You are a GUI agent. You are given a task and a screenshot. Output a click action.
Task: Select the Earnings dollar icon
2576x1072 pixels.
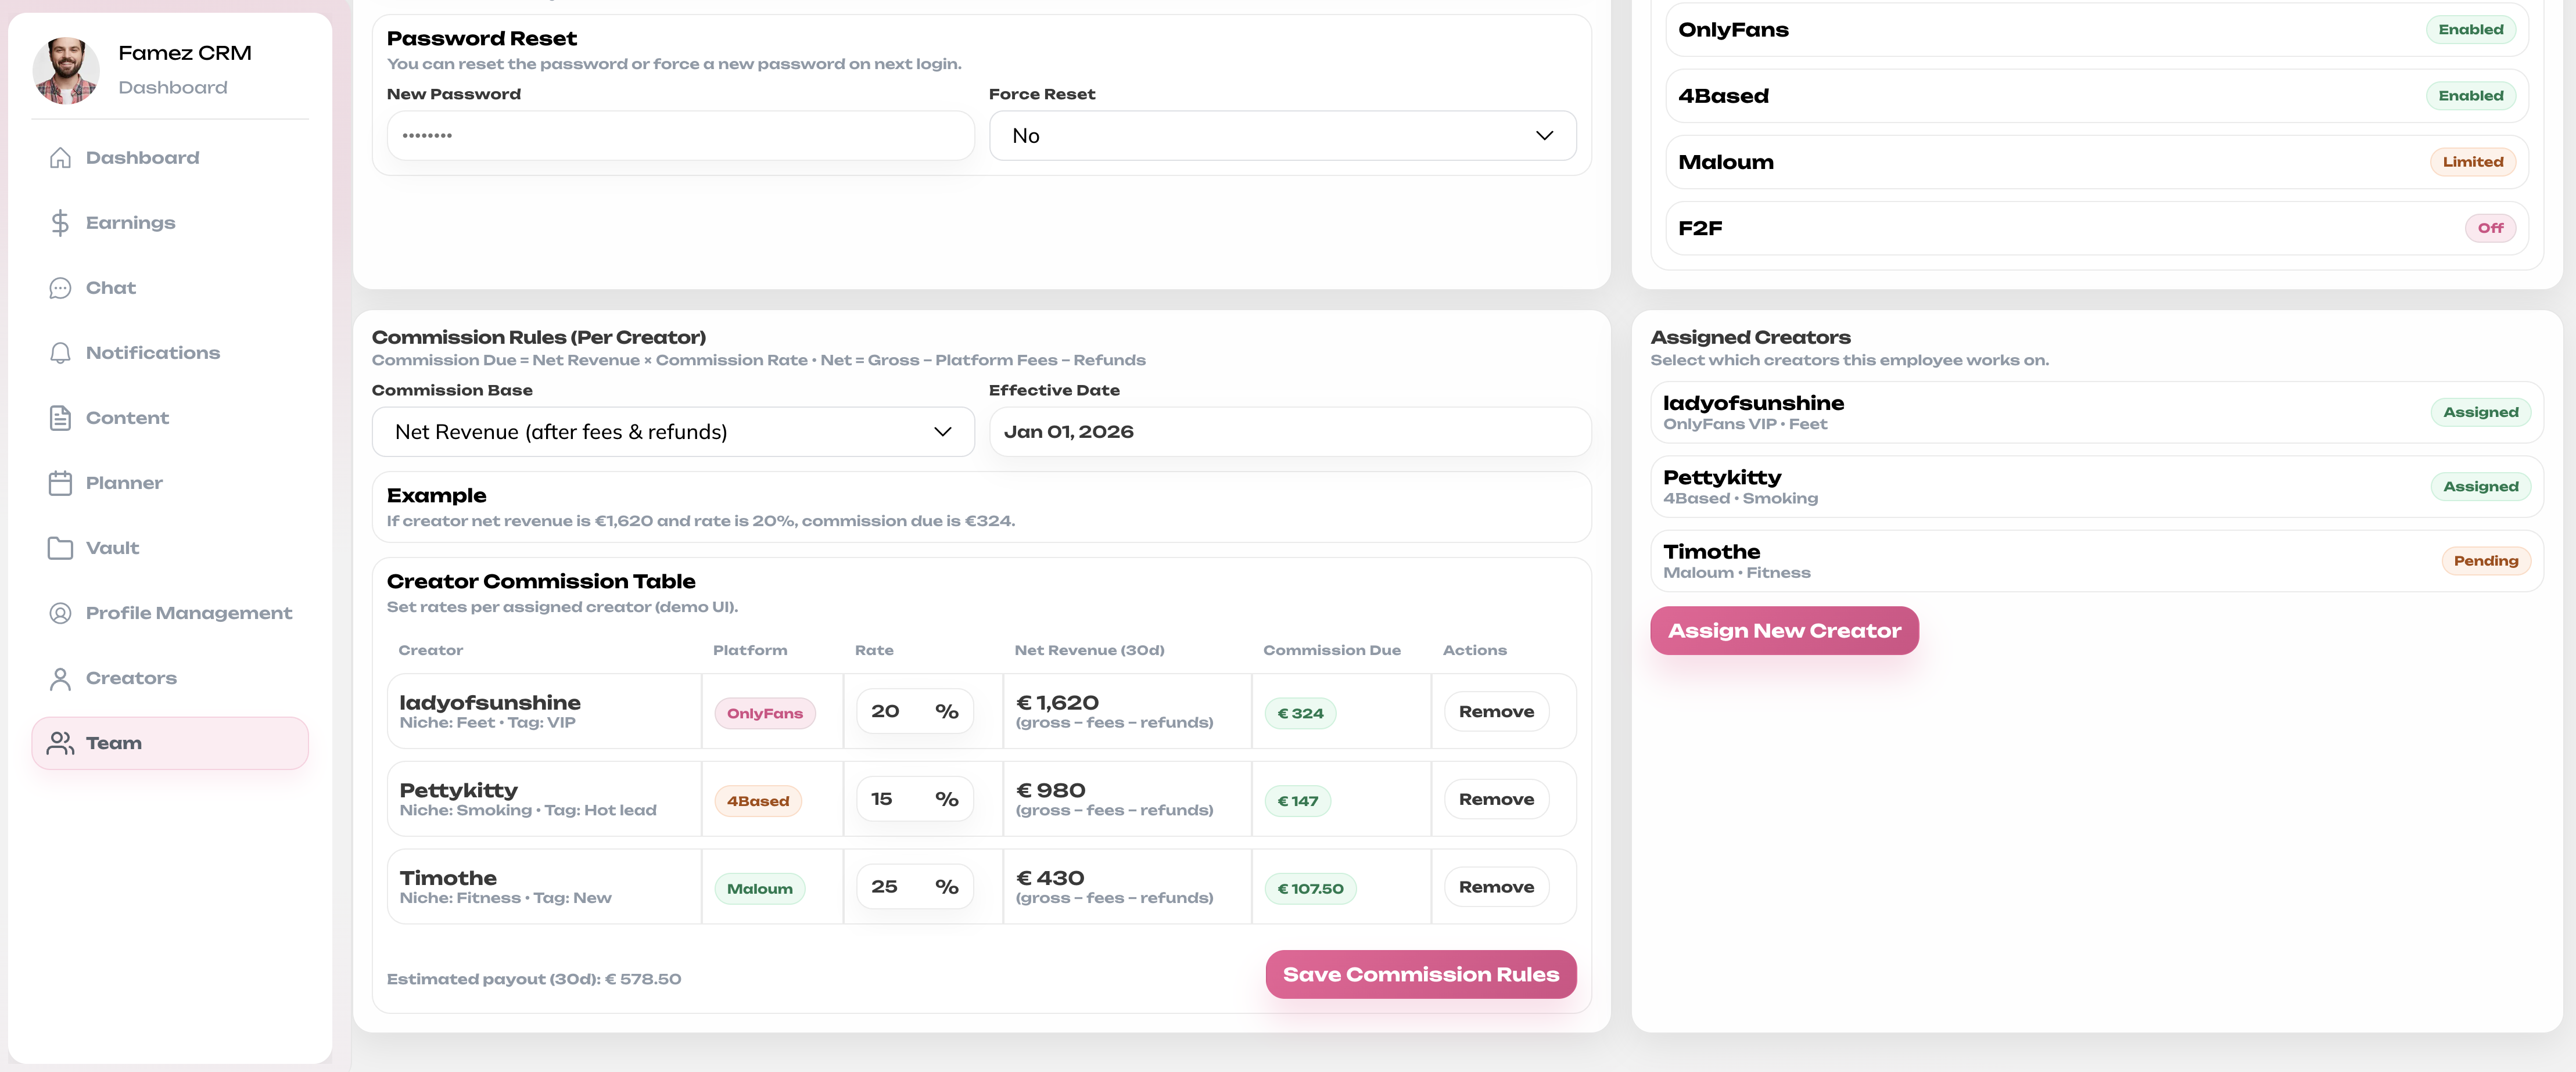pos(61,222)
